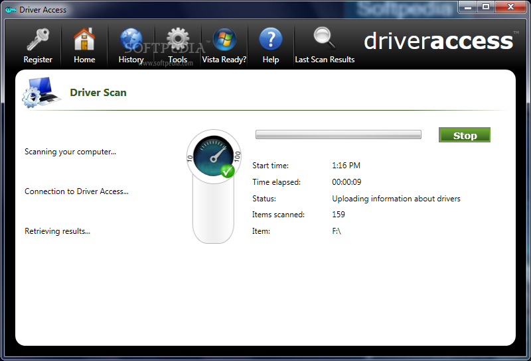Click the 'Status:' label
The height and width of the screenshot is (361, 531).
coord(264,199)
